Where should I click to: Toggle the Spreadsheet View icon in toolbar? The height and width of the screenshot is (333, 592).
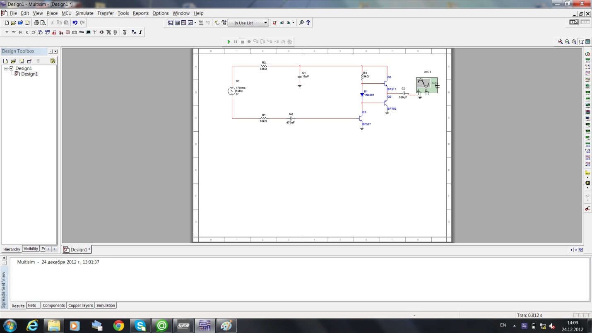pos(177,23)
